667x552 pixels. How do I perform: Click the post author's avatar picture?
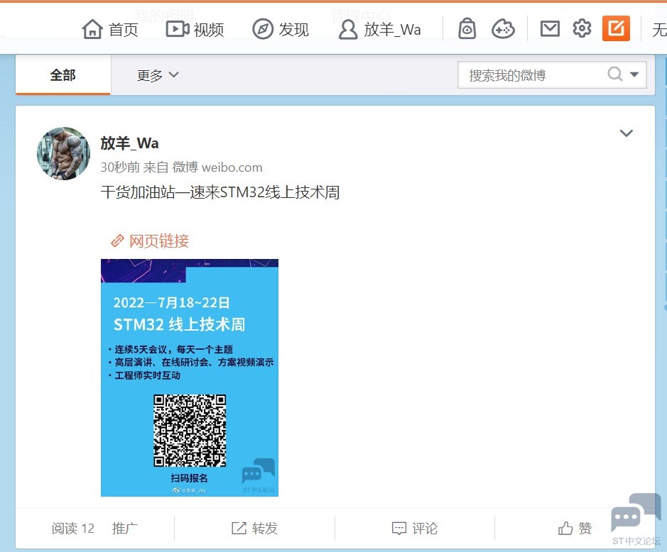63,153
